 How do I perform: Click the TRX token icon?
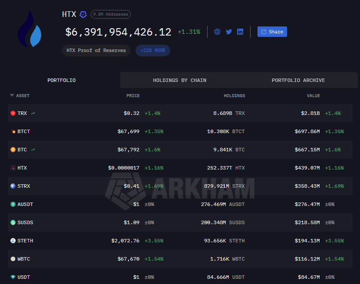(13, 113)
